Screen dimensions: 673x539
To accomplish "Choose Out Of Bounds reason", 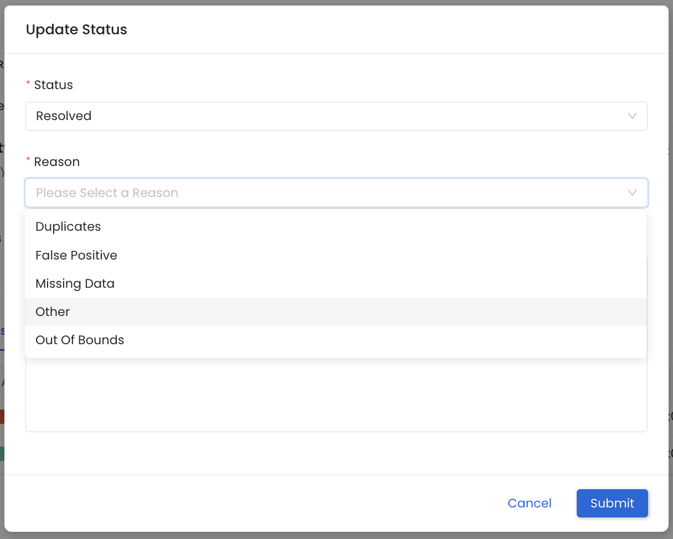I will pyautogui.click(x=80, y=340).
